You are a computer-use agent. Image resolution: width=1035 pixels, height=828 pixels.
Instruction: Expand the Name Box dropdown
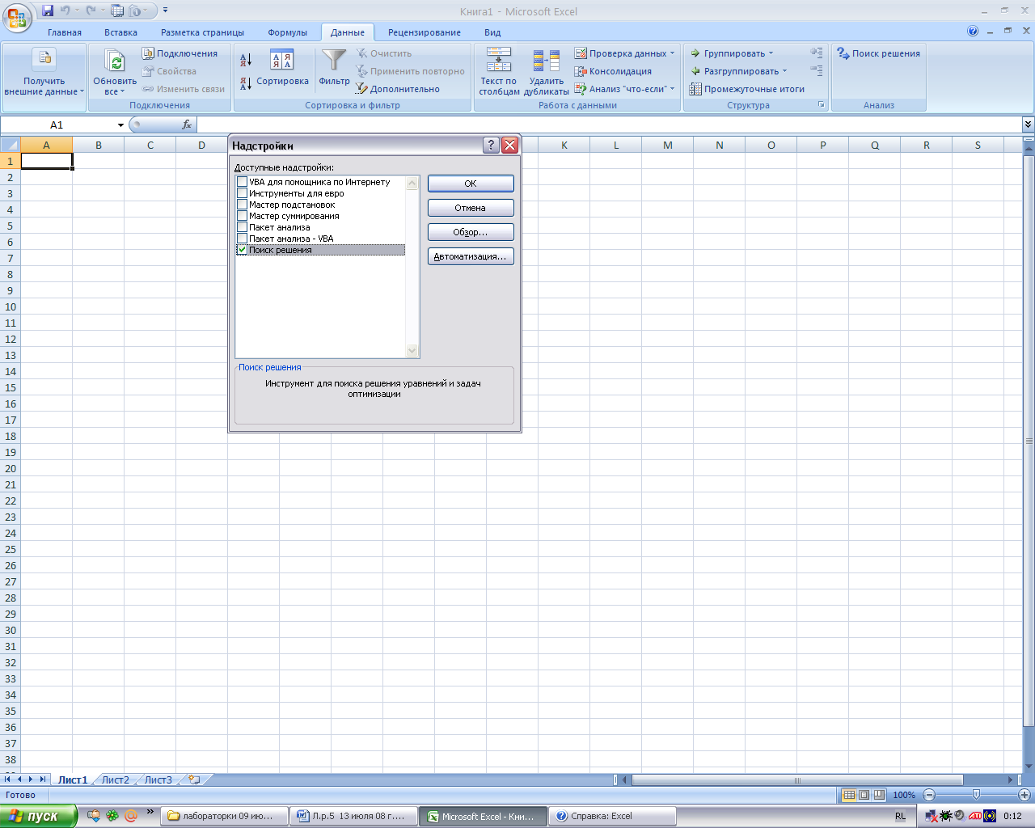tap(120, 125)
